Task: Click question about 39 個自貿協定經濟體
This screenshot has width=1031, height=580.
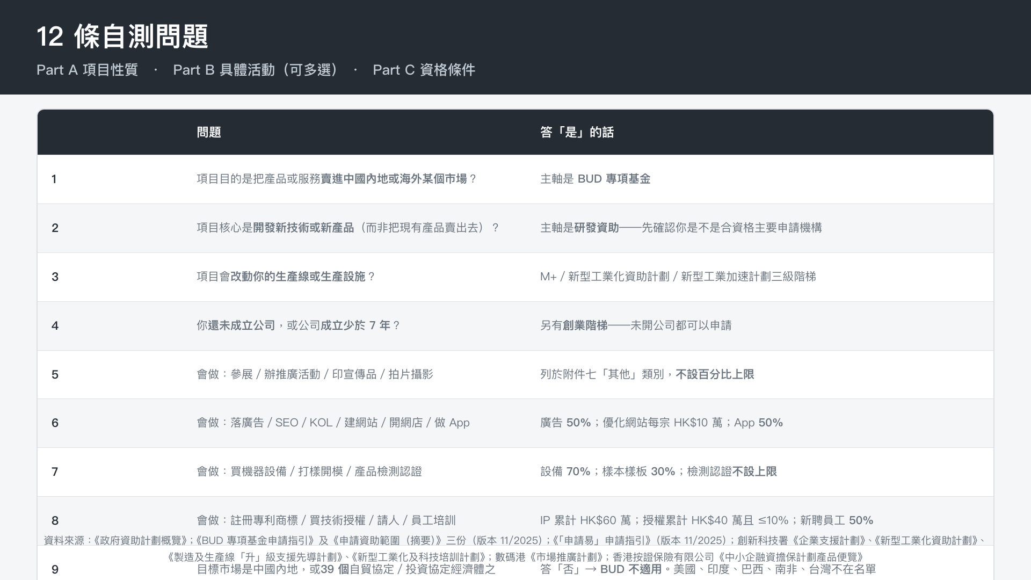Action: coord(346,569)
